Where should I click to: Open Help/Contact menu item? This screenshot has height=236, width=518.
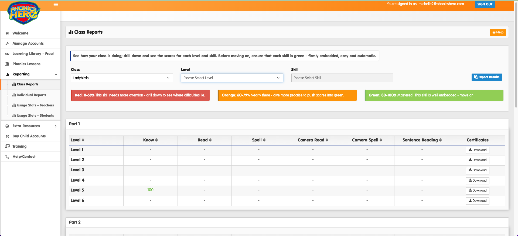pyautogui.click(x=31, y=157)
